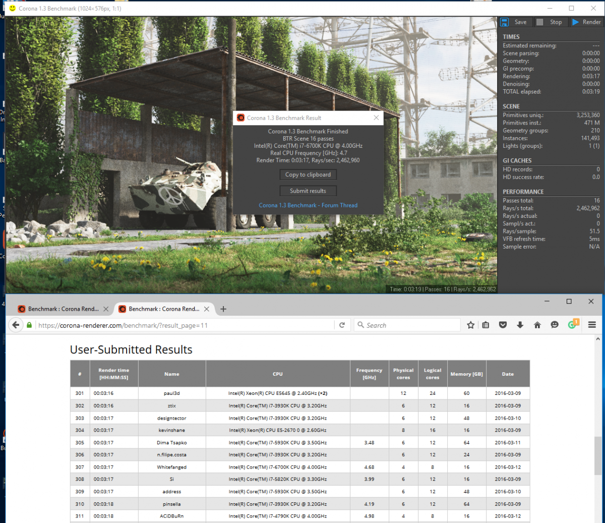
Task: Start rendering with the Render button
Action: [x=586, y=22]
